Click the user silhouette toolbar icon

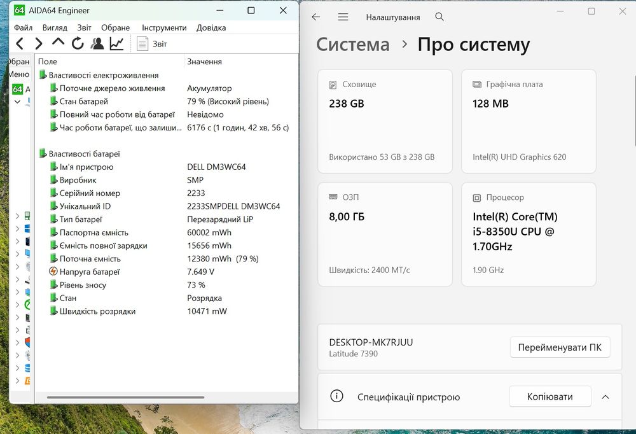point(97,43)
